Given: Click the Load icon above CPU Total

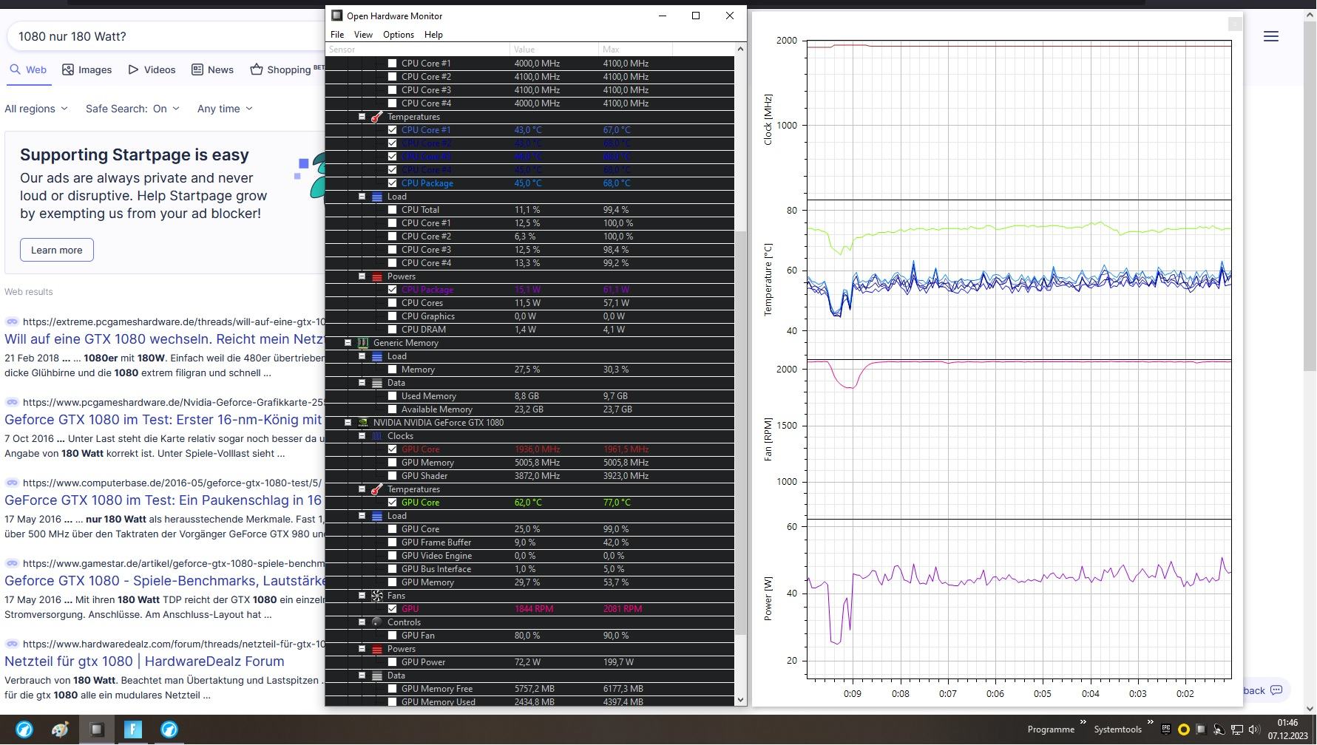Looking at the screenshot, I should (377, 197).
